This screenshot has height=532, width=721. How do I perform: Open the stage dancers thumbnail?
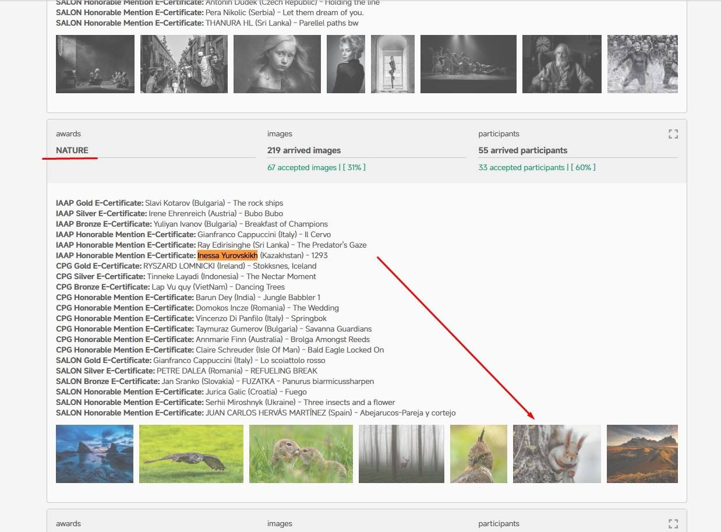(x=468, y=64)
